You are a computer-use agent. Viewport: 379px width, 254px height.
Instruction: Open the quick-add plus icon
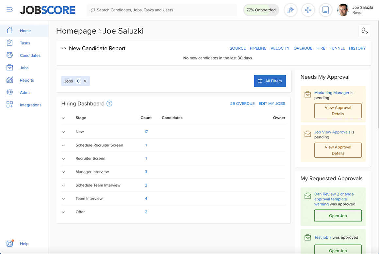(308, 10)
